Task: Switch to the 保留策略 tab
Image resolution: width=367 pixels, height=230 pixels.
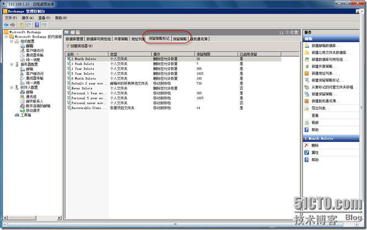Action: (x=180, y=39)
